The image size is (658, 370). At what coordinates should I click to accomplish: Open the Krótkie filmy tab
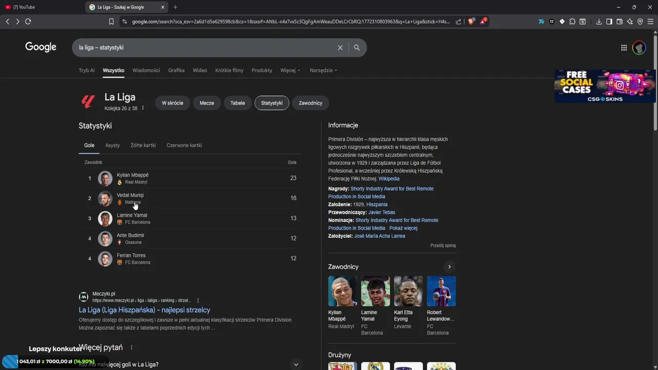(x=229, y=70)
